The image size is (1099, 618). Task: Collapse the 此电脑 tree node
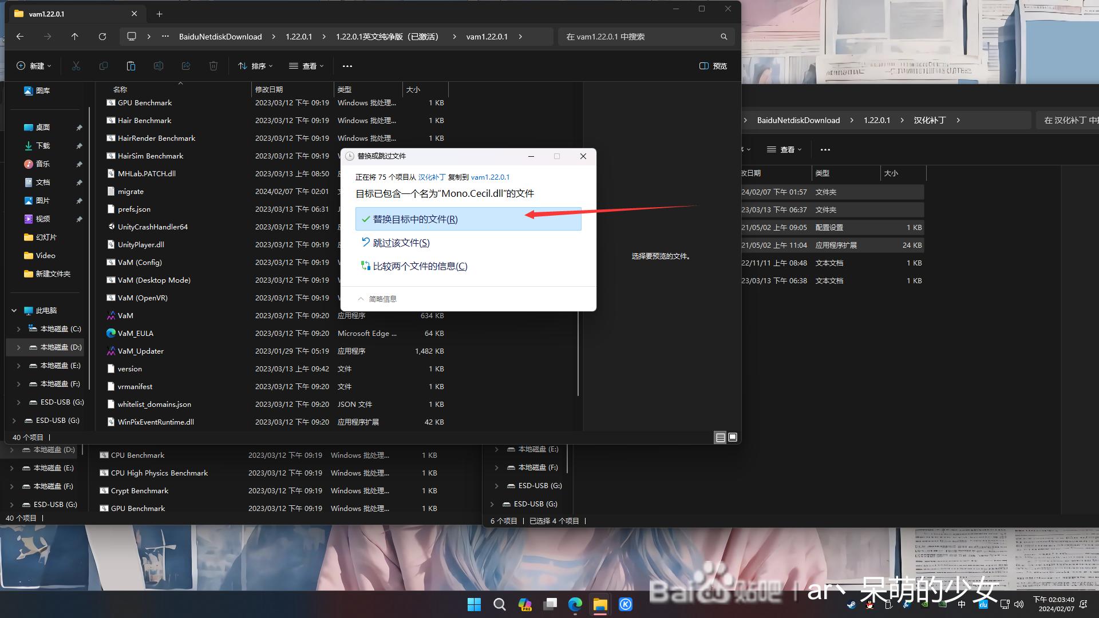[14, 311]
